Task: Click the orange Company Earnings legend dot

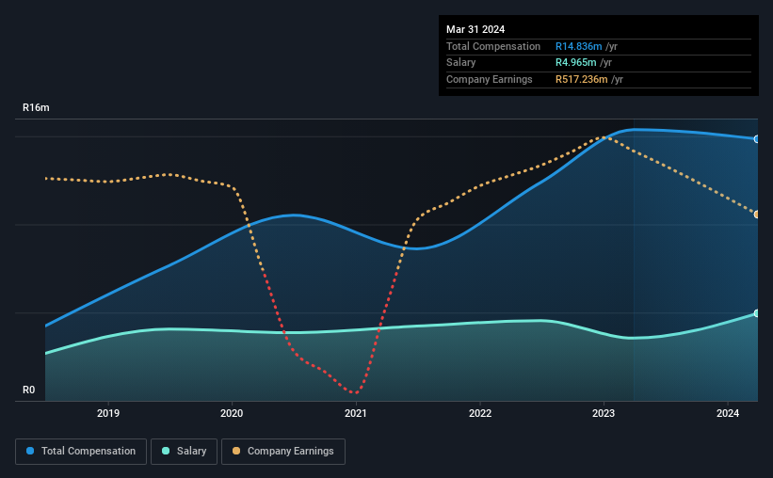Action: click(236, 451)
